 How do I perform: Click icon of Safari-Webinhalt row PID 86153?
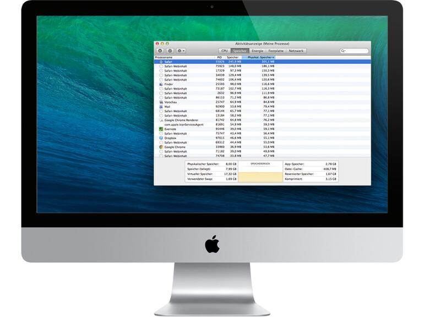coord(161,98)
